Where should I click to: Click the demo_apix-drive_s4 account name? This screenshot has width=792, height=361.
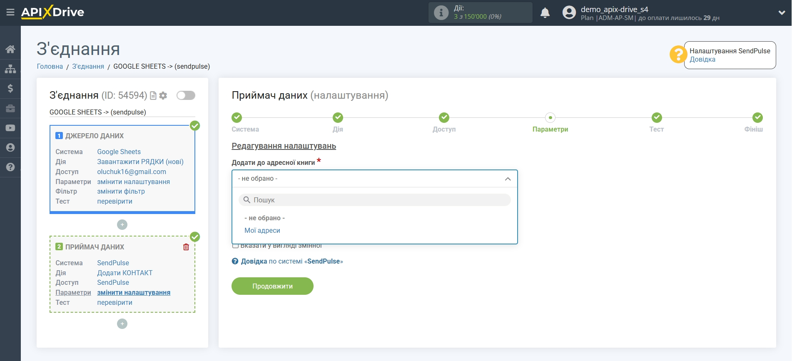point(615,9)
